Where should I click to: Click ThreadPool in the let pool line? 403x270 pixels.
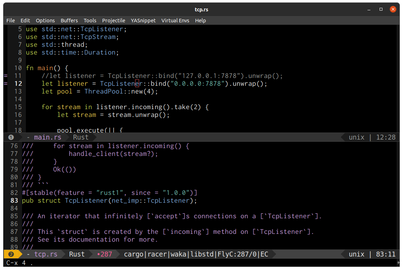click(104, 91)
